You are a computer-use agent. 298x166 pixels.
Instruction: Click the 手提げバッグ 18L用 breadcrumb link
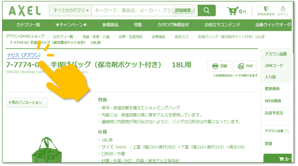tap(231, 37)
